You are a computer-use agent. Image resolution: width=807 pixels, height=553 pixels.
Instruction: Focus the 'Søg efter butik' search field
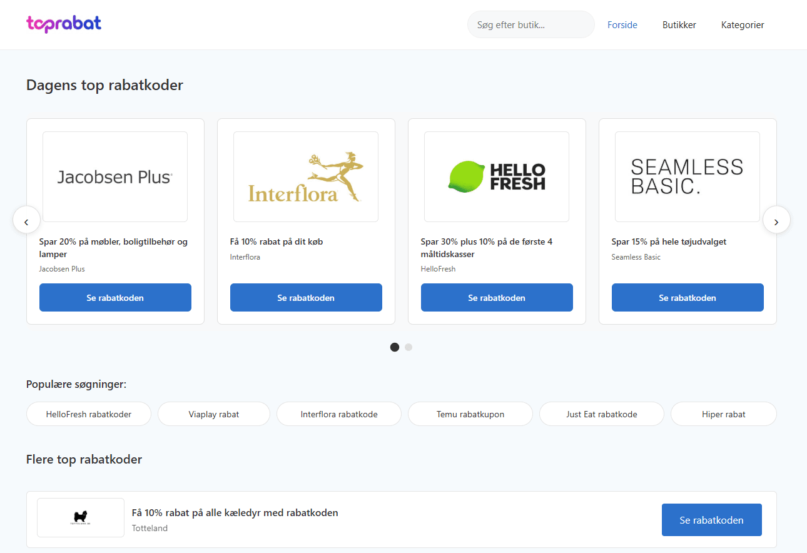point(530,25)
